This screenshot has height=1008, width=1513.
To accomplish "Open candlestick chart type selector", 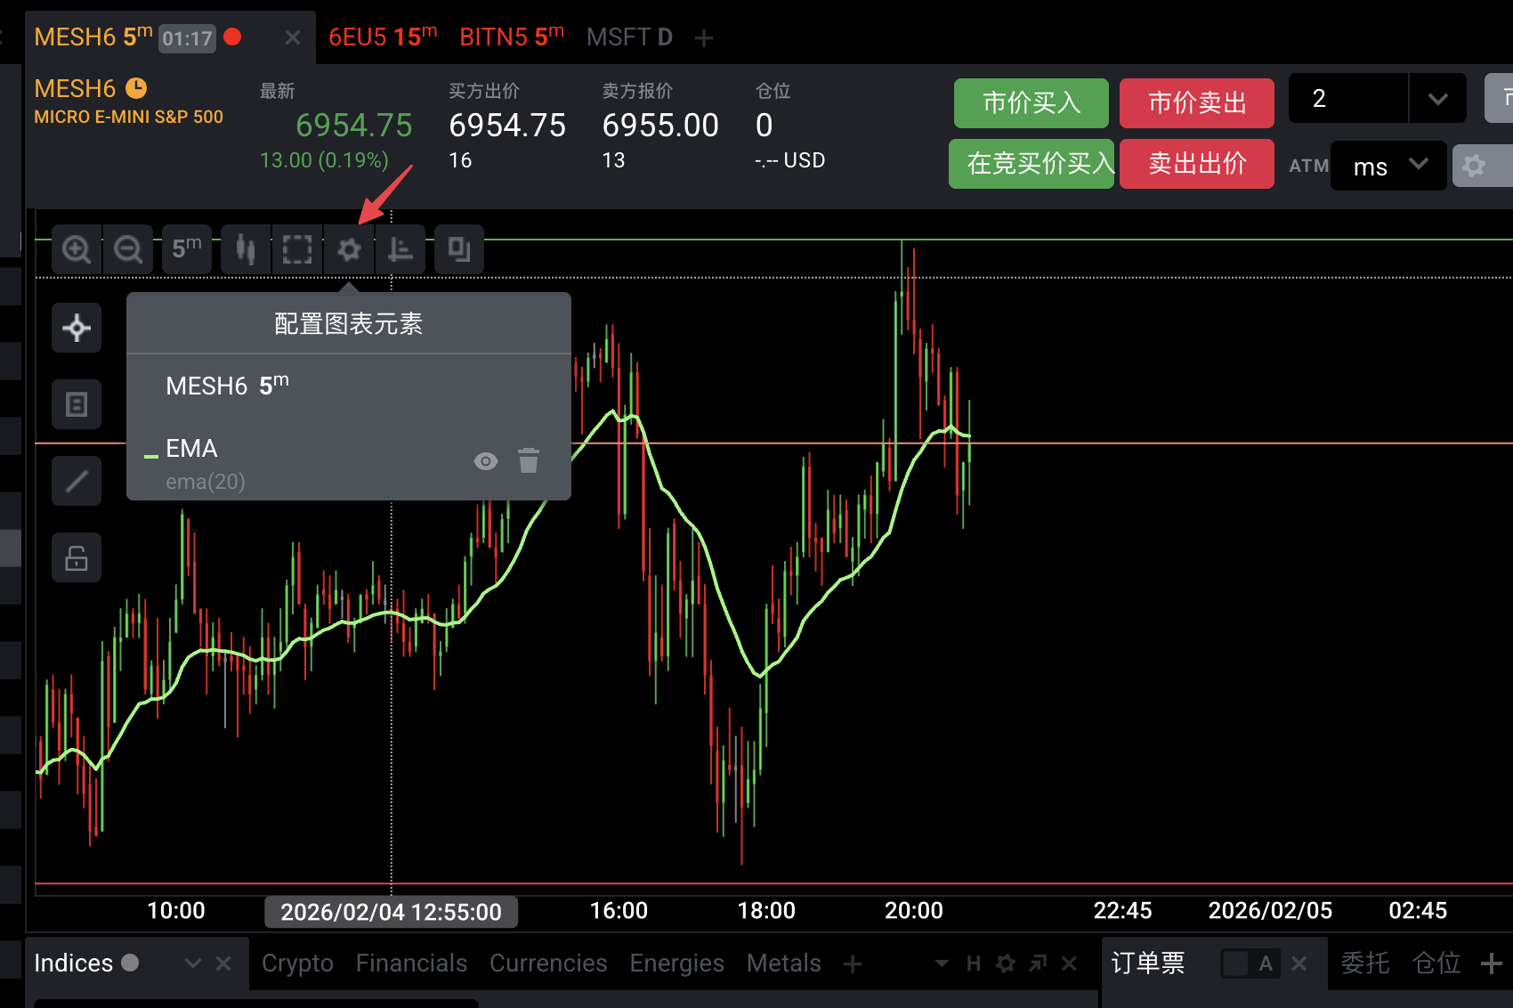I will click(246, 249).
